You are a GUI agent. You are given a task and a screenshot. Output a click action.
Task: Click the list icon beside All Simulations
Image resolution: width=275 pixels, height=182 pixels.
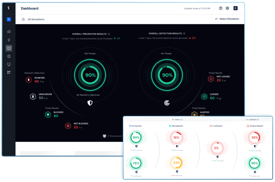23,19
